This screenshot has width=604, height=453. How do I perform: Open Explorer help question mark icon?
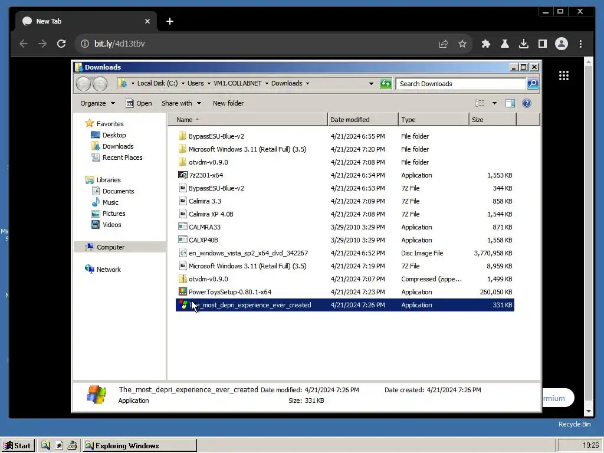pos(527,103)
